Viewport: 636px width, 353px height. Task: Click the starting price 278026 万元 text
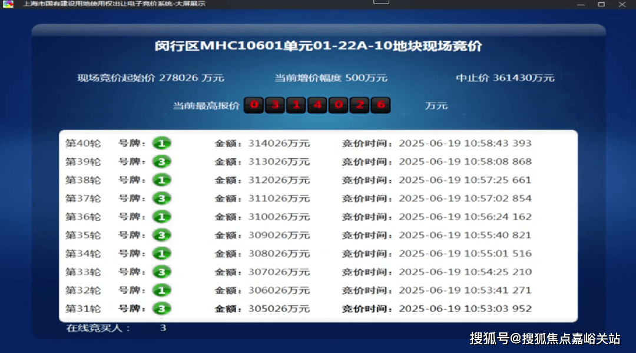151,78
